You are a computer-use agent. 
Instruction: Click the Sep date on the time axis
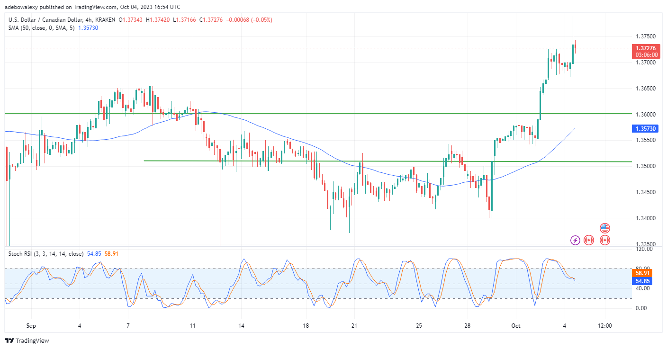click(x=31, y=326)
